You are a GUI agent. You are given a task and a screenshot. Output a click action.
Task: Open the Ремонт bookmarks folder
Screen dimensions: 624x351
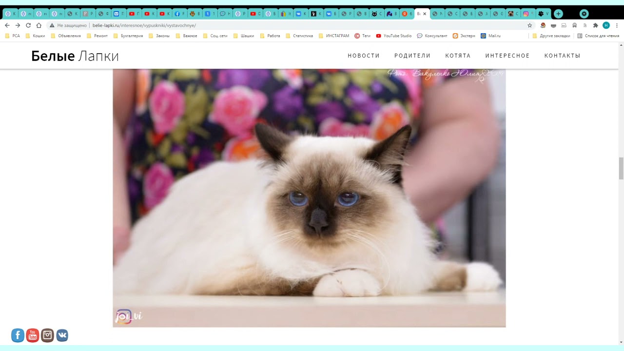97,36
